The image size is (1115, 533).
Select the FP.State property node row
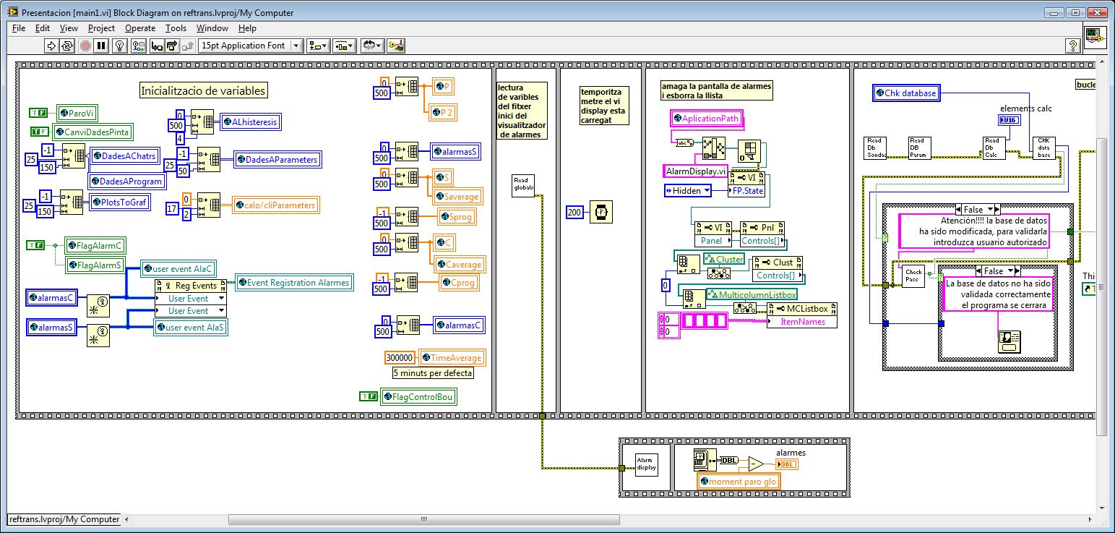(x=748, y=190)
